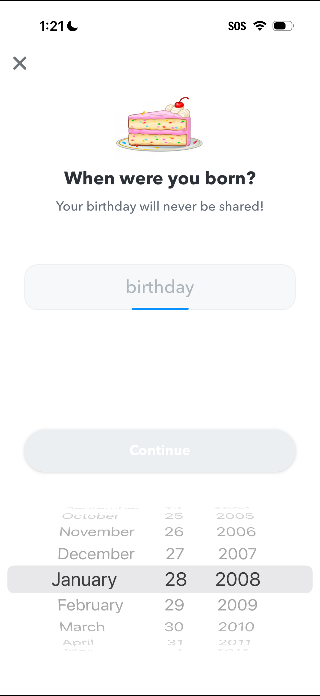Viewport: 320px width, 696px height.
Task: Select day 27 in picker
Action: click(175, 554)
